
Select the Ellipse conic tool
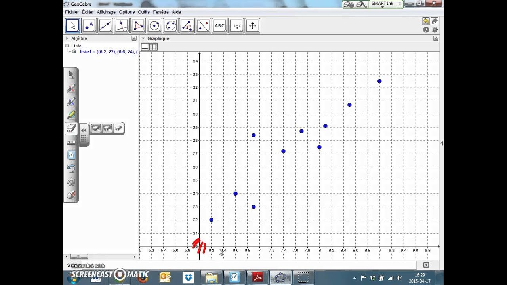(x=171, y=26)
